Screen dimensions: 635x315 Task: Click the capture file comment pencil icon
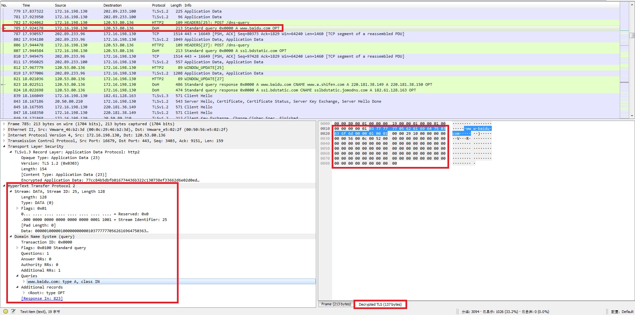tap(13, 311)
